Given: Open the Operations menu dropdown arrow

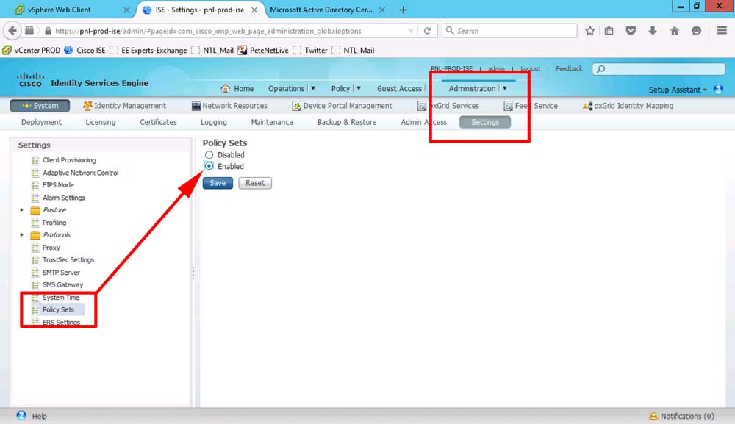Looking at the screenshot, I should pyautogui.click(x=313, y=89).
